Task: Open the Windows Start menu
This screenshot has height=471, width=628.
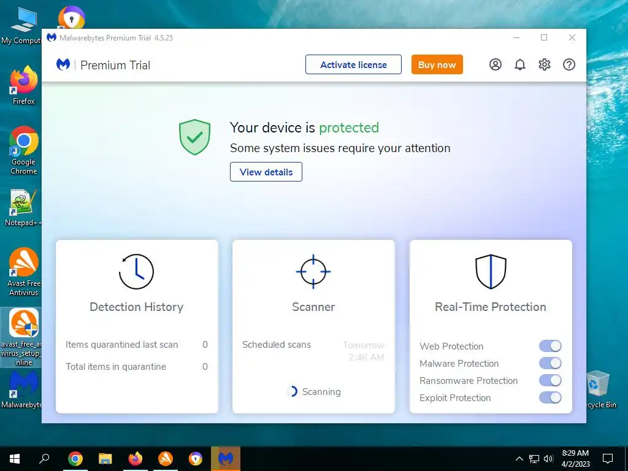Action: (15, 459)
